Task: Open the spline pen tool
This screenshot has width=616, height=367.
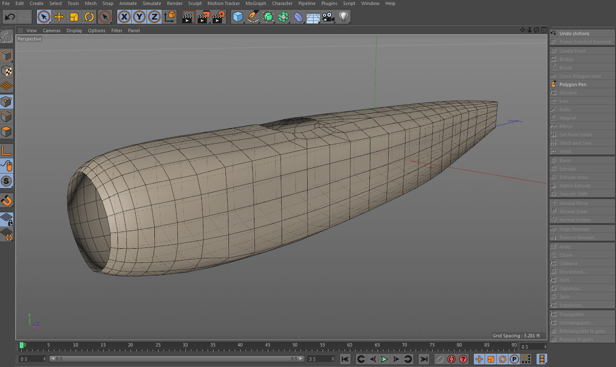Action: pyautogui.click(x=253, y=17)
